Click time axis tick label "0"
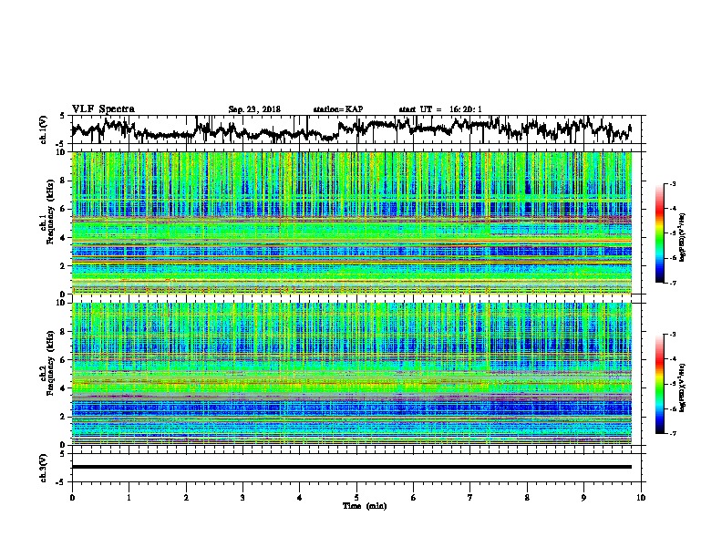The image size is (722, 558). 72,498
